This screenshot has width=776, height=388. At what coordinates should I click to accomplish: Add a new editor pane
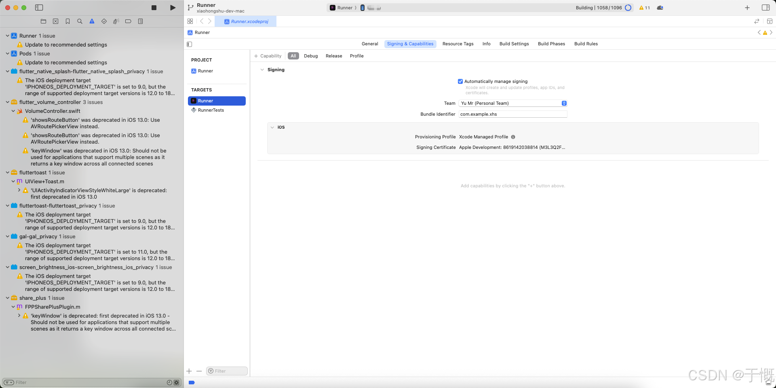pyautogui.click(x=770, y=21)
